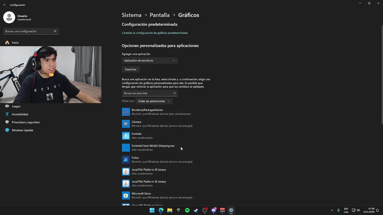The image size is (383, 215).
Task: Click BootstrapPackagedGame entry name
Action: [147, 110]
